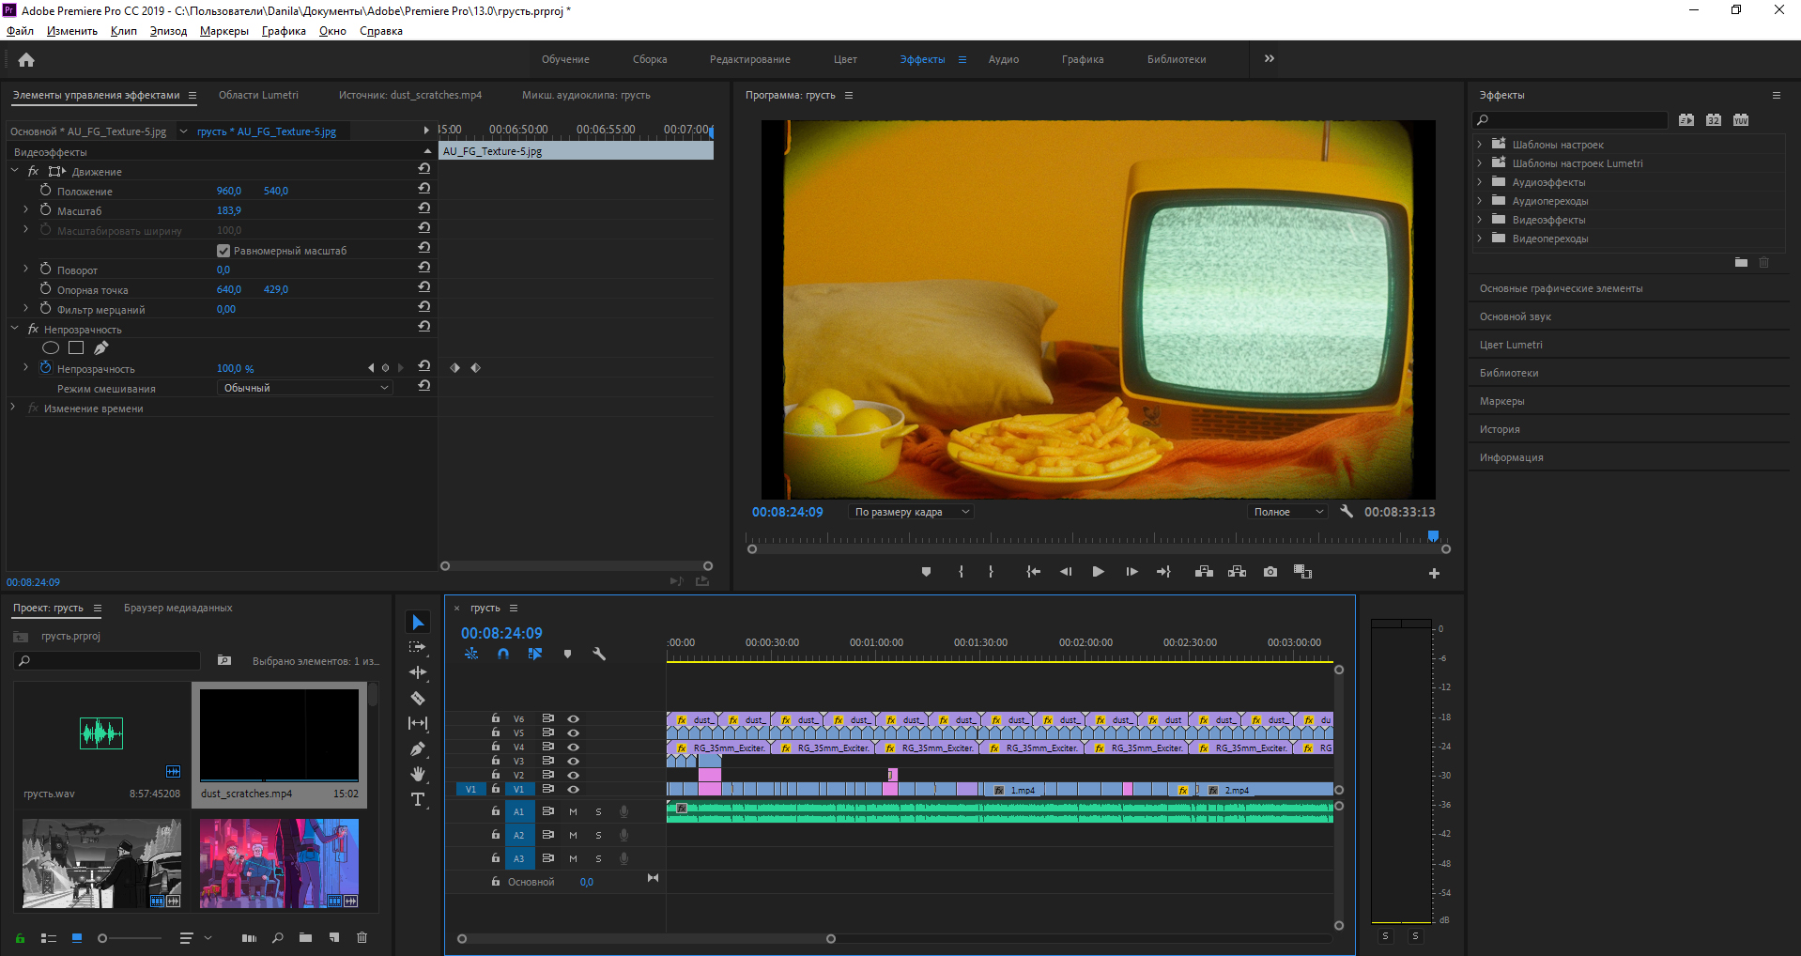Select the Track Select Forward tool
The image size is (1801, 956).
coord(418,648)
